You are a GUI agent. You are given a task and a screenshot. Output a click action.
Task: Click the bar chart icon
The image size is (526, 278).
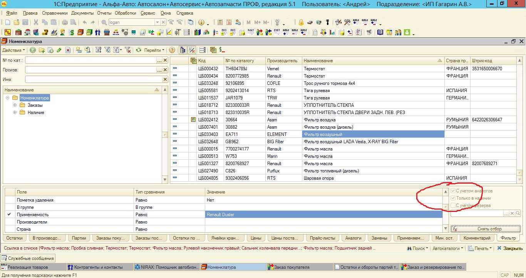pyautogui.click(x=332, y=32)
